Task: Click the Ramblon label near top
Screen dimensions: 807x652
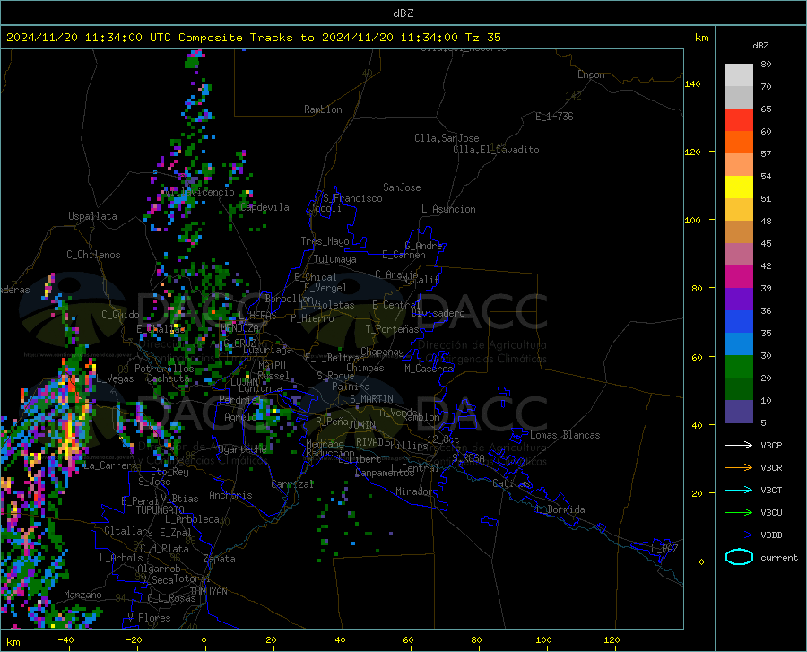Action: click(x=323, y=109)
